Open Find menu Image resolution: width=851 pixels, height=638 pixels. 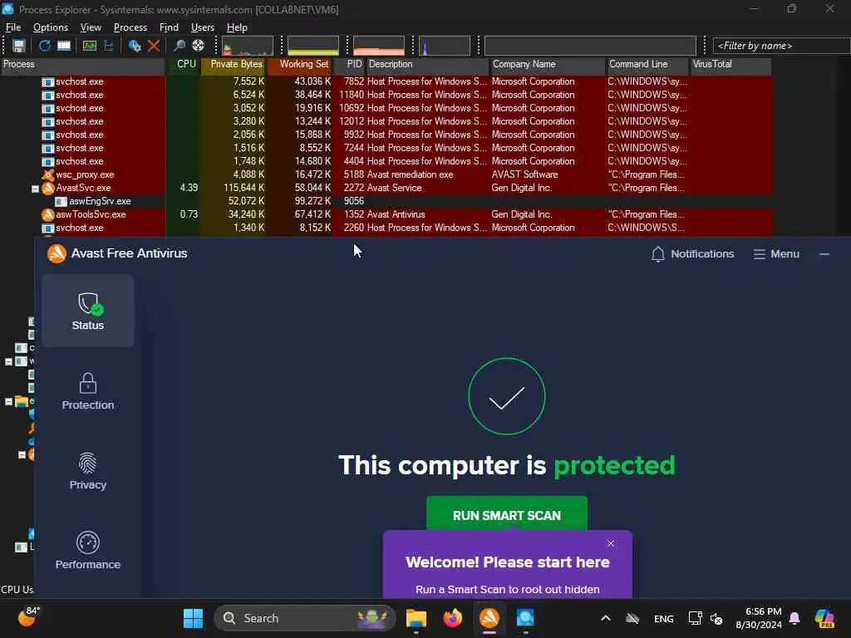pos(169,27)
